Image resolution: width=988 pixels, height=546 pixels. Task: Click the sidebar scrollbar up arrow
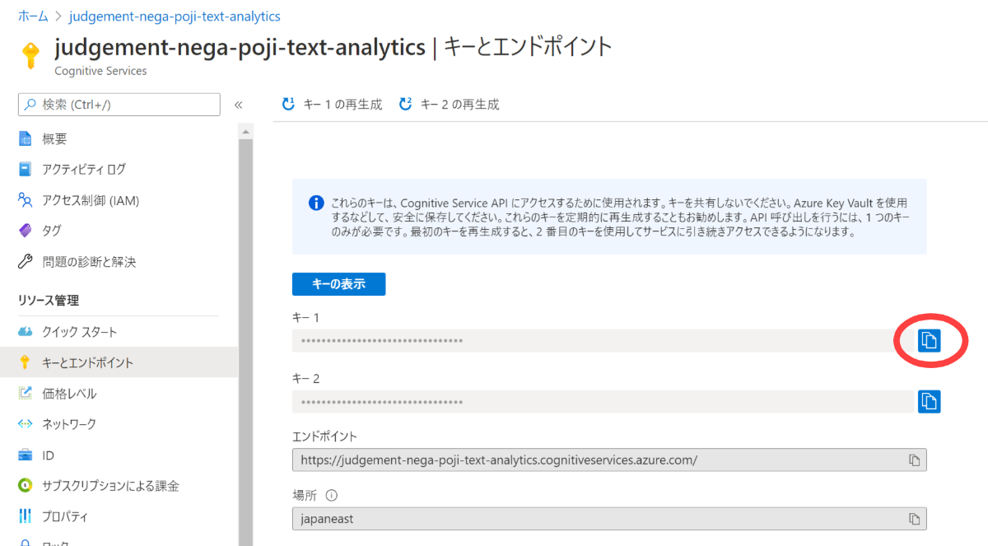click(245, 130)
